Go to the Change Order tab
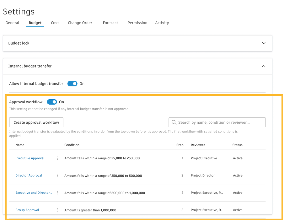Screen dimensions: 300x223 [80, 23]
